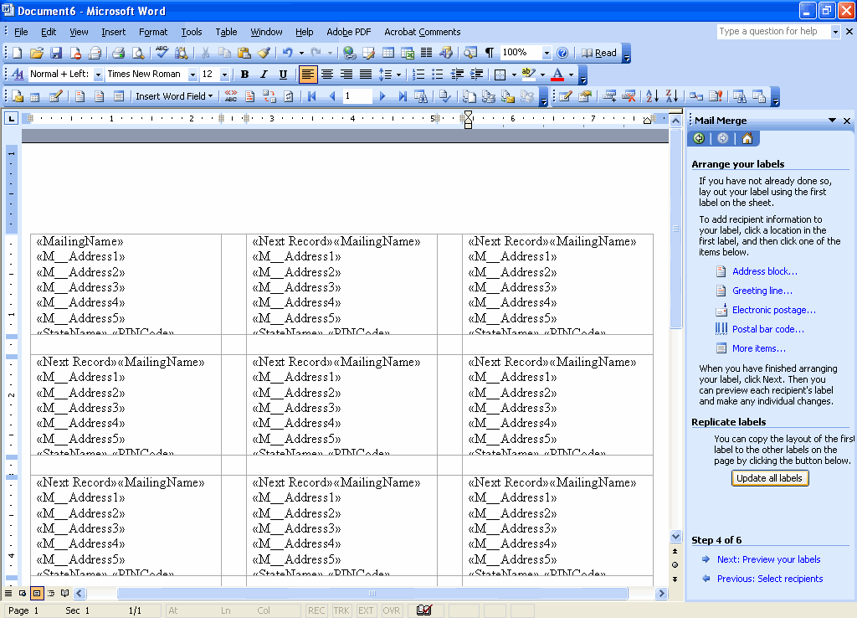Run Spelling and Grammar check
Screen dimensions: 857x618
click(162, 53)
